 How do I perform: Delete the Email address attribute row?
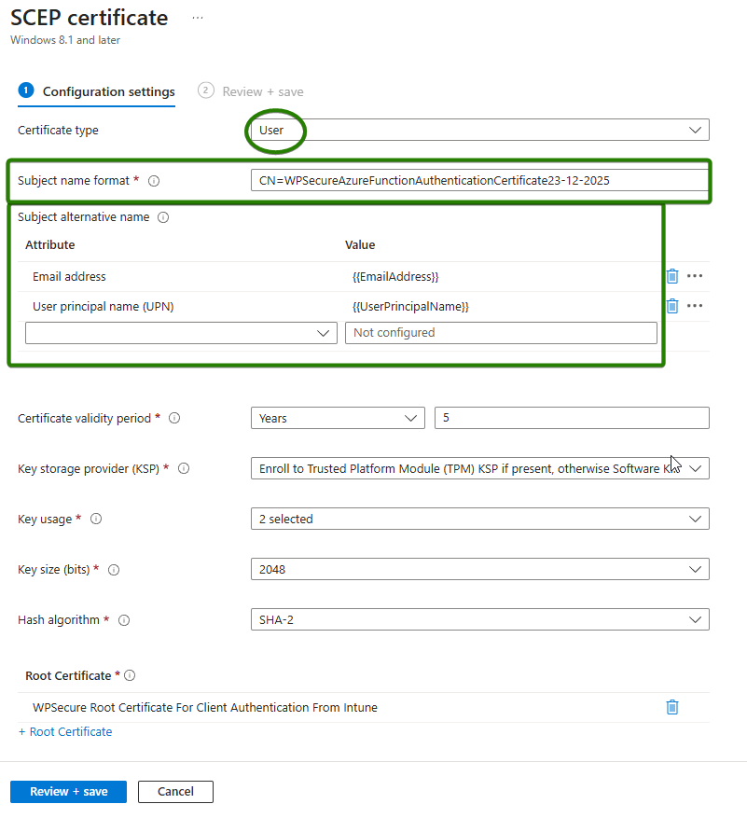coord(672,276)
